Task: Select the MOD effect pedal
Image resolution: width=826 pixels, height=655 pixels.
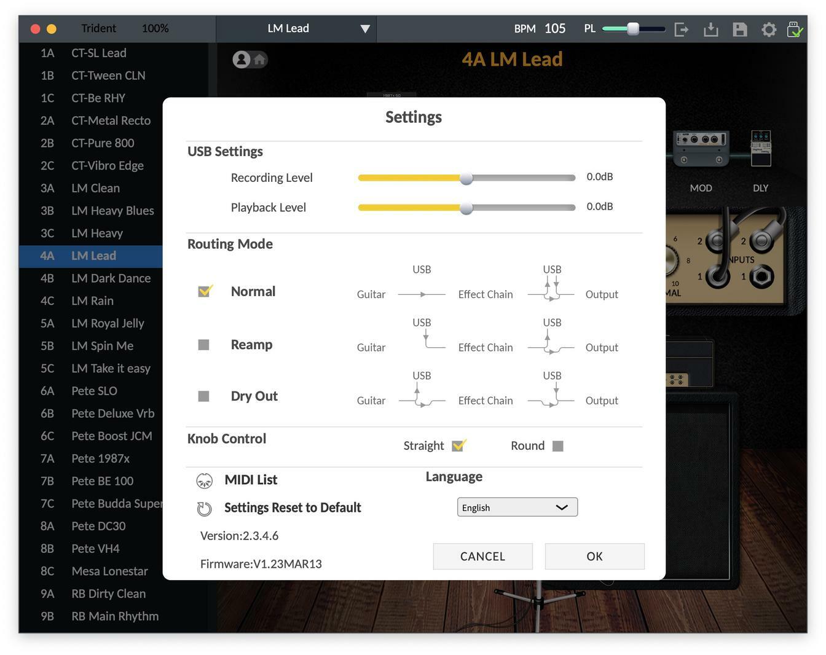Action: (701, 149)
